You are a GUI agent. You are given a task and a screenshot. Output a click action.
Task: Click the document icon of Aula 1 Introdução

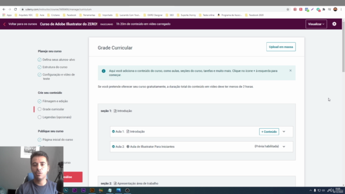tap(128, 131)
